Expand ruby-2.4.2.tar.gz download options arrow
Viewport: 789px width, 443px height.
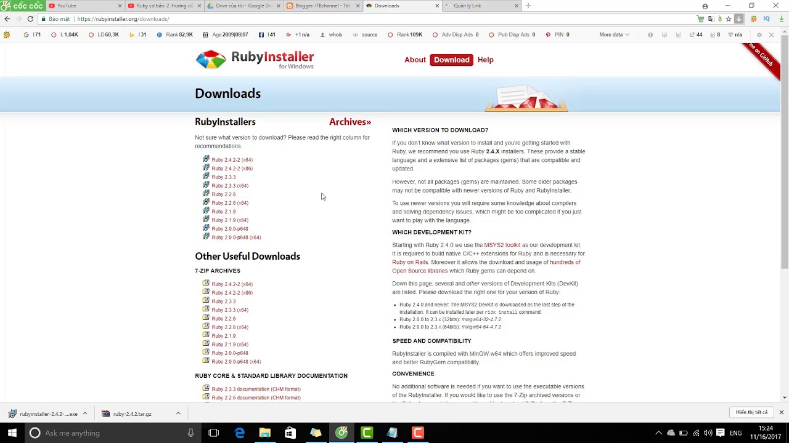click(x=178, y=413)
